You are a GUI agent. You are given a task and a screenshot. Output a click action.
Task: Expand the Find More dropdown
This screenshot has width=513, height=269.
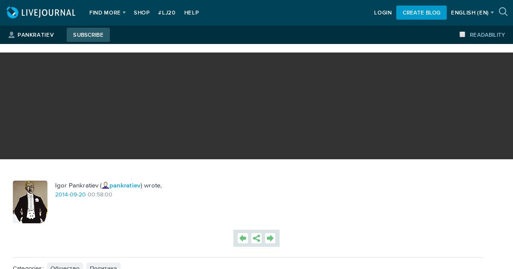(x=107, y=13)
